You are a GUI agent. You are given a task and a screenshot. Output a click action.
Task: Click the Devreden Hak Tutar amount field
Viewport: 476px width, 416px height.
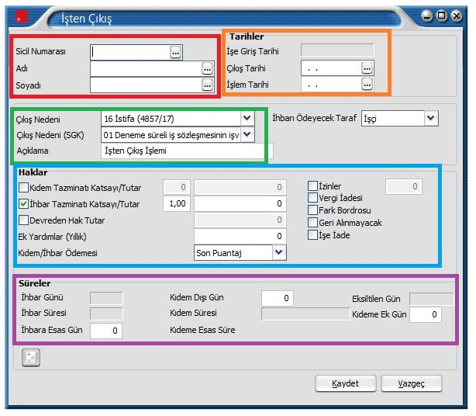coord(240,220)
